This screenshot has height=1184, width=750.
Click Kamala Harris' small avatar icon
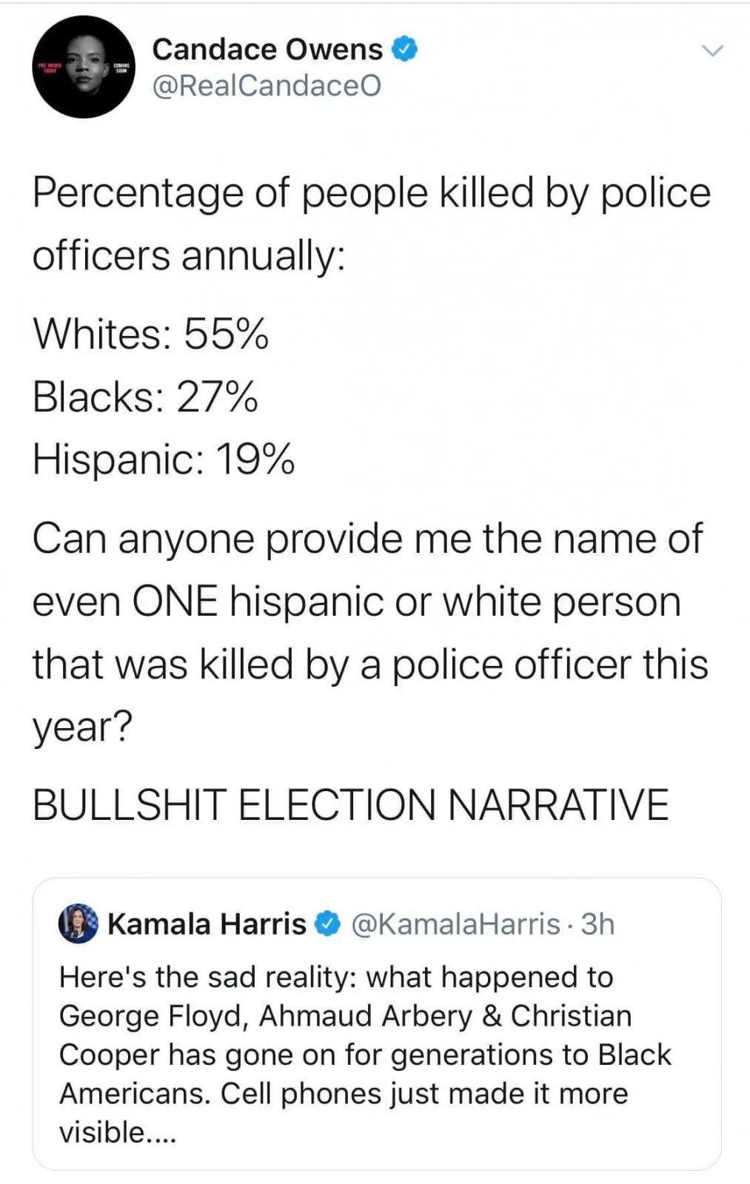78,923
